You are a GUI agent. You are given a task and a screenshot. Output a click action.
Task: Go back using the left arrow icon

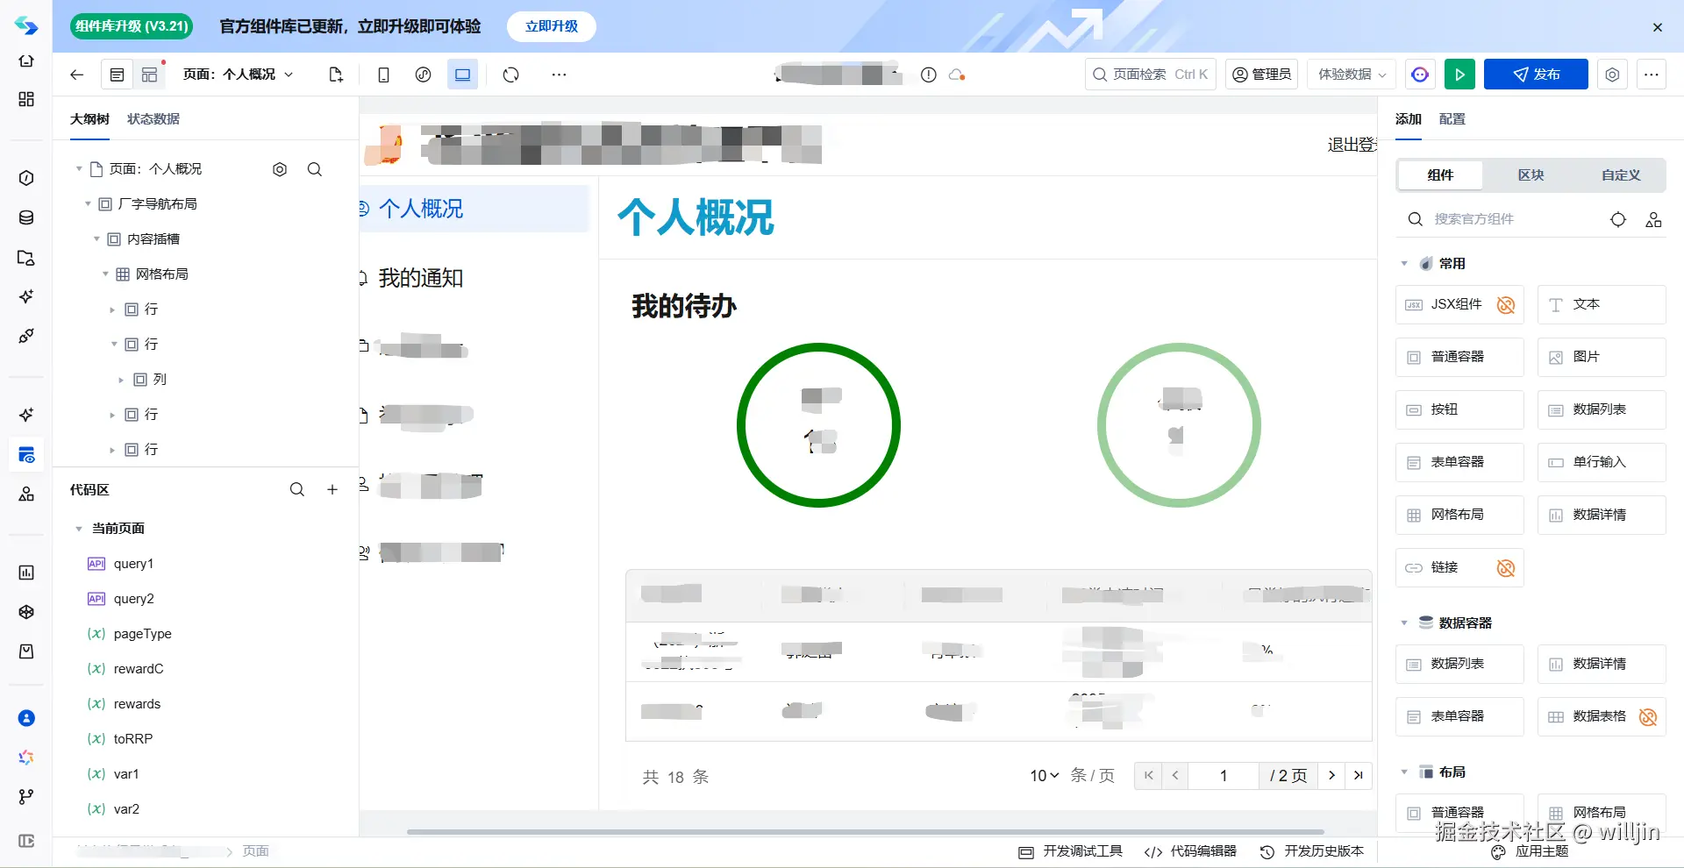coord(77,75)
